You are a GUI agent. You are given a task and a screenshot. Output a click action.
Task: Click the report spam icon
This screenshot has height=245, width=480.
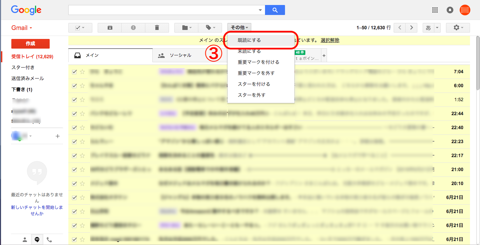coord(133,28)
